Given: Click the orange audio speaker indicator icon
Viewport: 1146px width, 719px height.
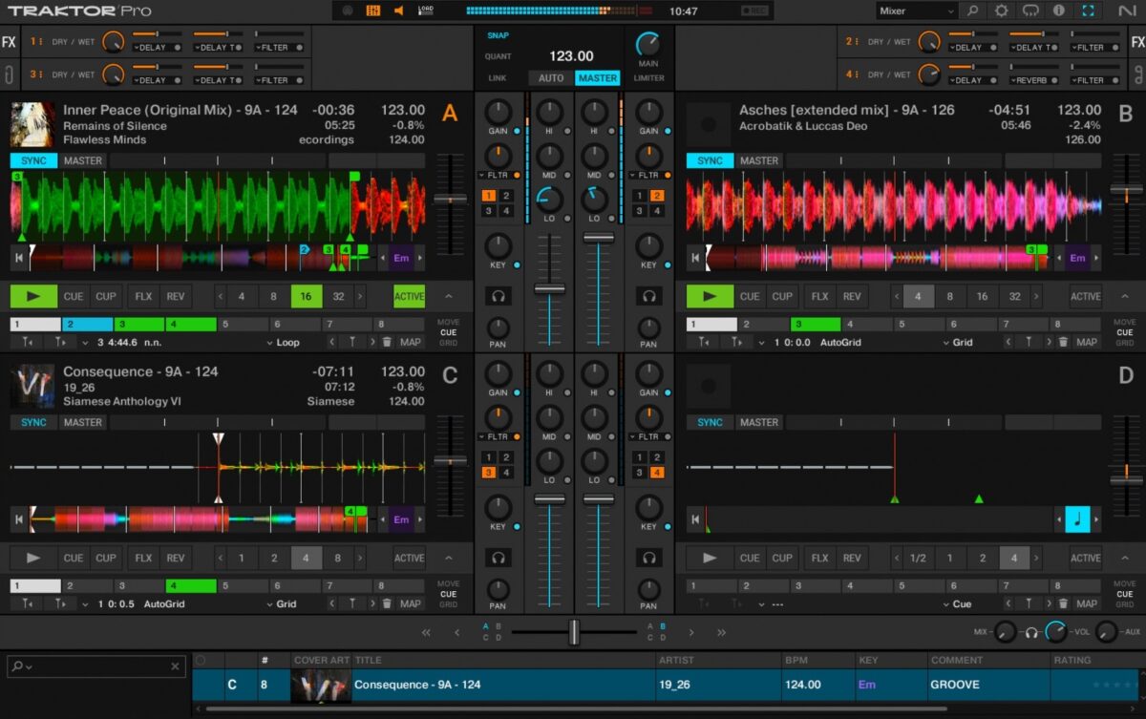Looking at the screenshot, I should click(x=398, y=11).
